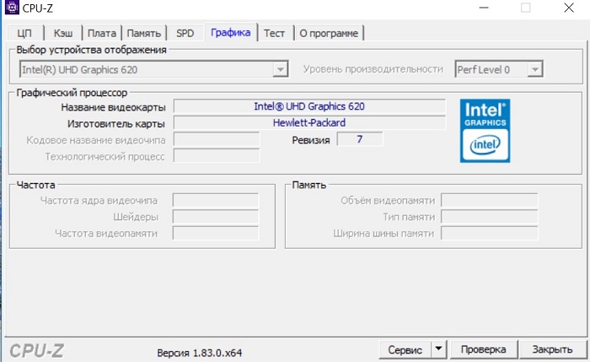This screenshot has width=590, height=362.
Task: Click the Ширина шины памяти field
Action: (489, 233)
